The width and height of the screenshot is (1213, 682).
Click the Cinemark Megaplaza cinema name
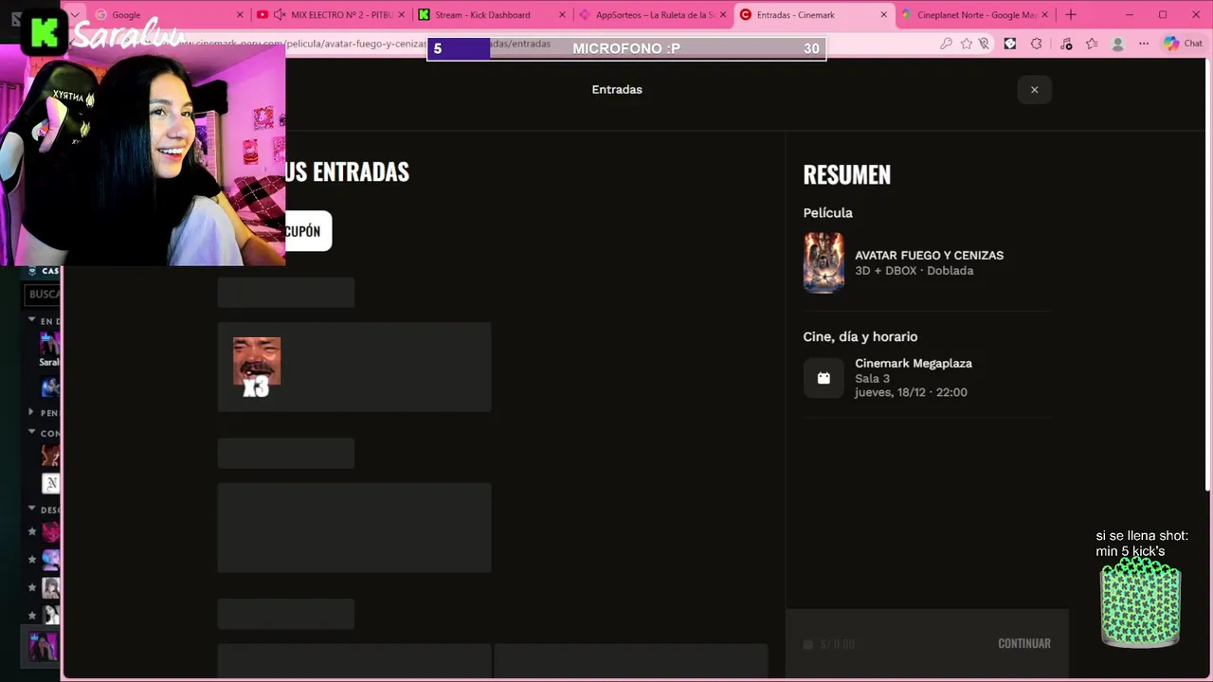(914, 364)
